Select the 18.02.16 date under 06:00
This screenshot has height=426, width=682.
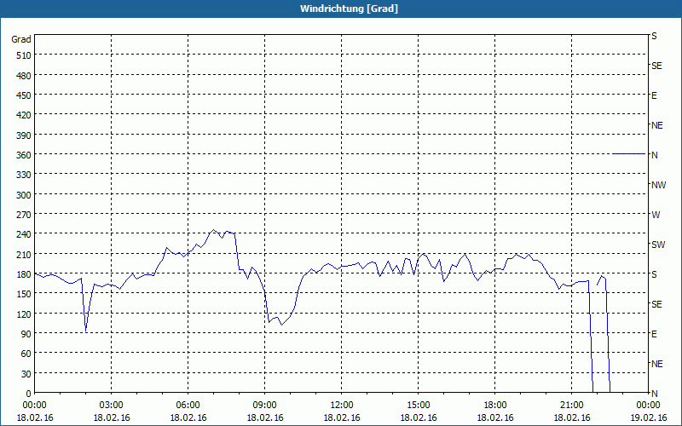[x=188, y=417]
